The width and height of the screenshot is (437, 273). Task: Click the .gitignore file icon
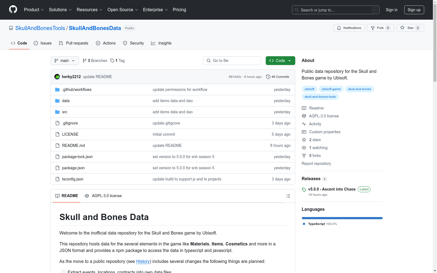tap(57, 123)
